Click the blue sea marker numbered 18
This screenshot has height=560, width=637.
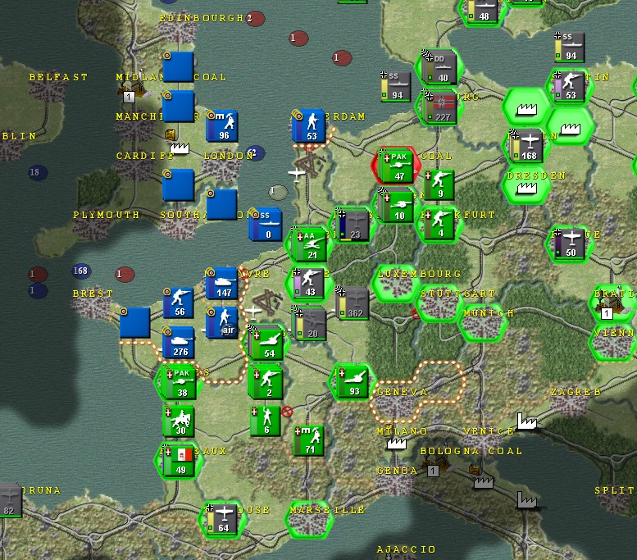38,172
